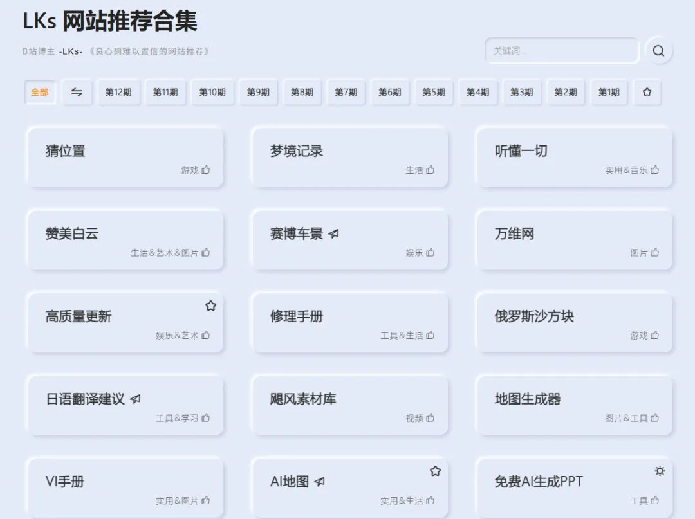Click the 实用&音乐 category label
695x519 pixels.
626,170
